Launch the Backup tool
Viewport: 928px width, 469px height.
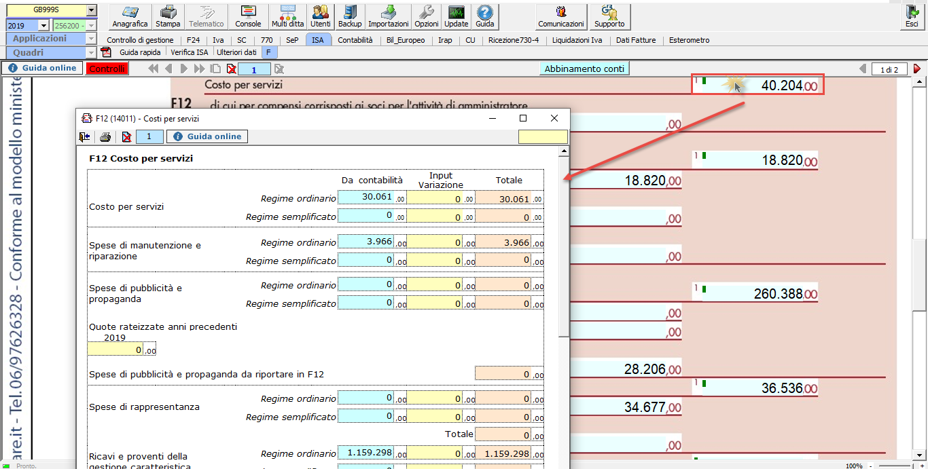pos(350,16)
